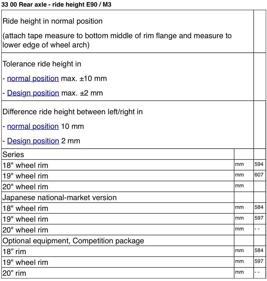
Task: Click normal position link under Difference ride height
Action: pyautogui.click(x=33, y=126)
